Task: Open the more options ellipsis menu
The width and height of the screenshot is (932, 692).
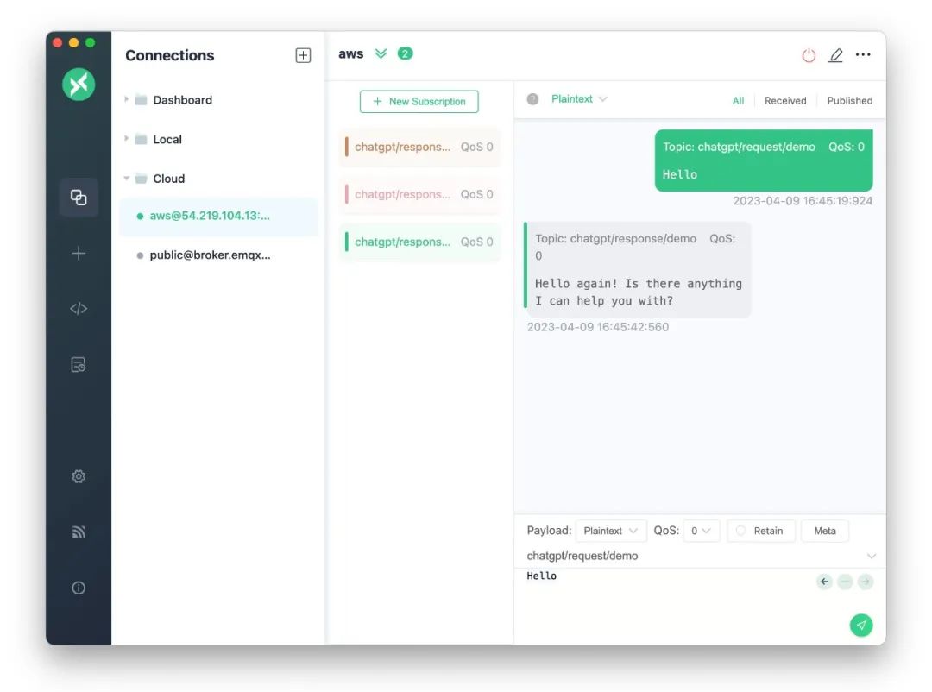Action: click(863, 54)
